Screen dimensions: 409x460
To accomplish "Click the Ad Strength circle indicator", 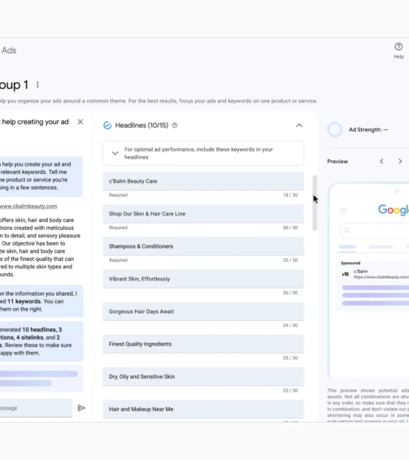I will point(335,129).
